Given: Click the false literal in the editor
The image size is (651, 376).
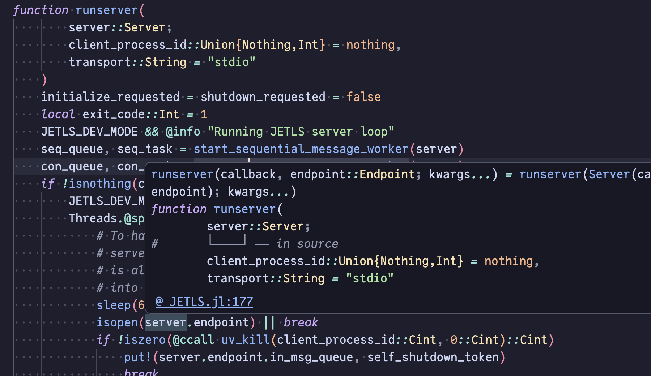Looking at the screenshot, I should pos(364,97).
